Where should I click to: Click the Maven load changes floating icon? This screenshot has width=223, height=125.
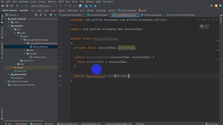pyautogui.click(x=202, y=26)
